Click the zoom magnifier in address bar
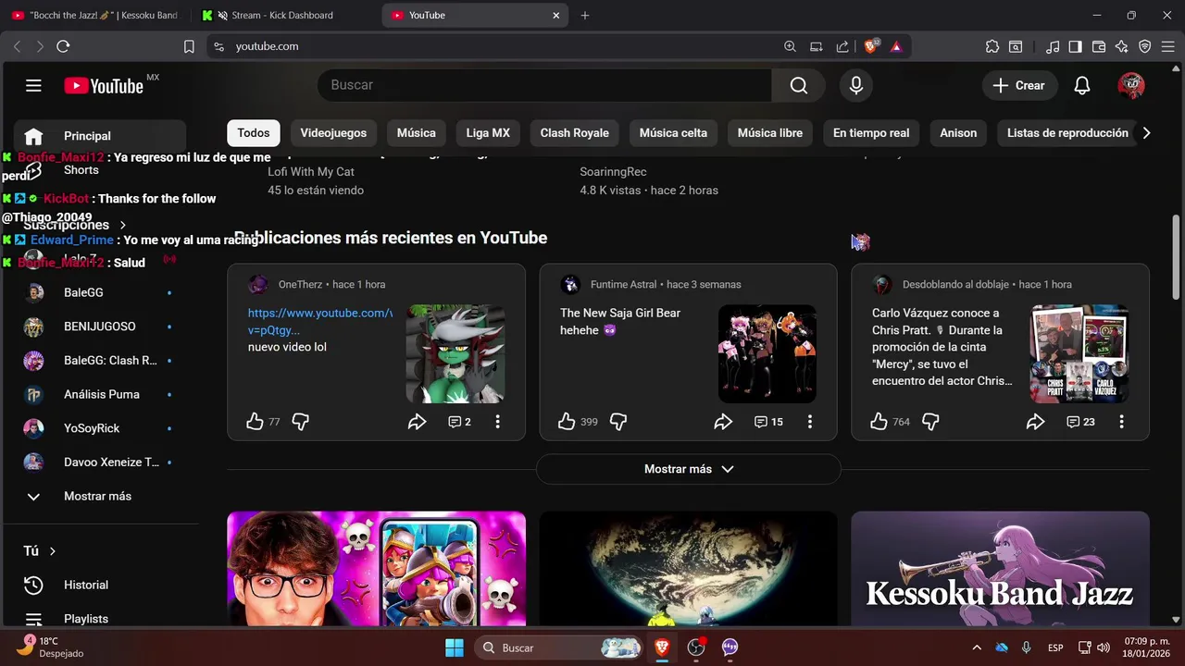The image size is (1185, 666). 790,46
